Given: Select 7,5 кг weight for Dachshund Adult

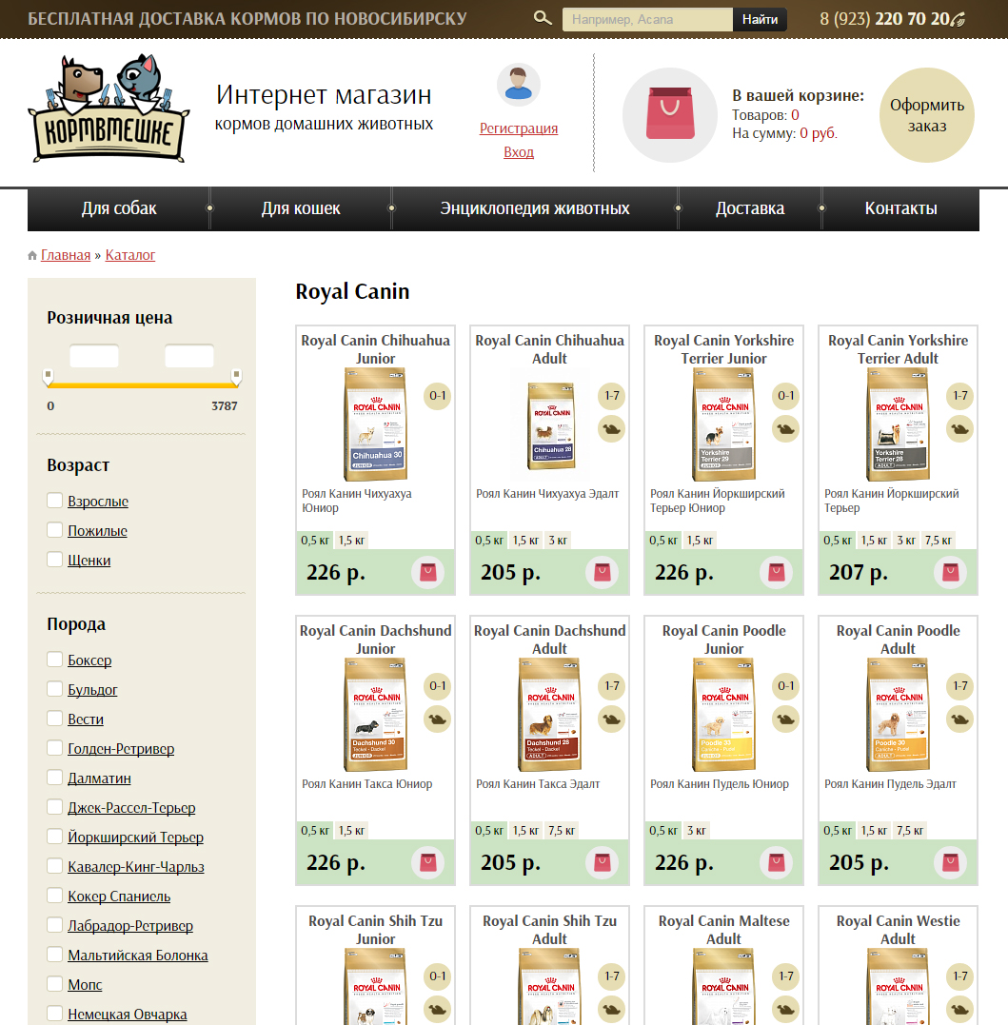Looking at the screenshot, I should click(x=562, y=831).
